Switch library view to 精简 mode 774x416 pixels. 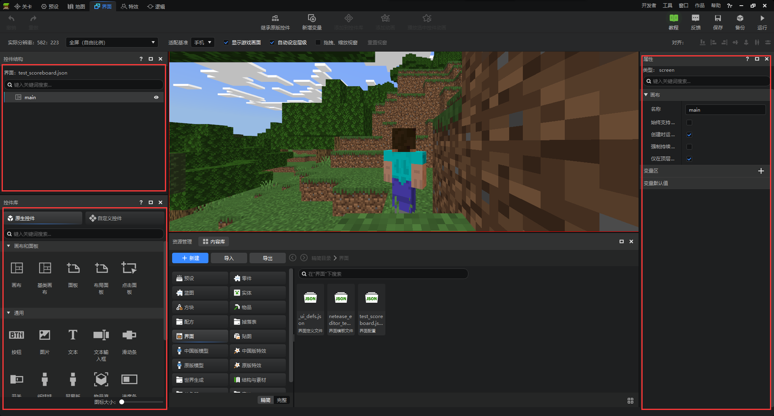(265, 400)
